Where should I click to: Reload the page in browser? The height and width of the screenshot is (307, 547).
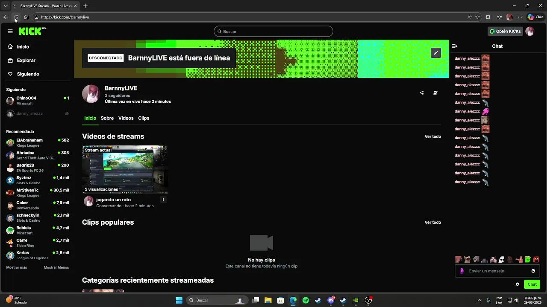[16, 17]
